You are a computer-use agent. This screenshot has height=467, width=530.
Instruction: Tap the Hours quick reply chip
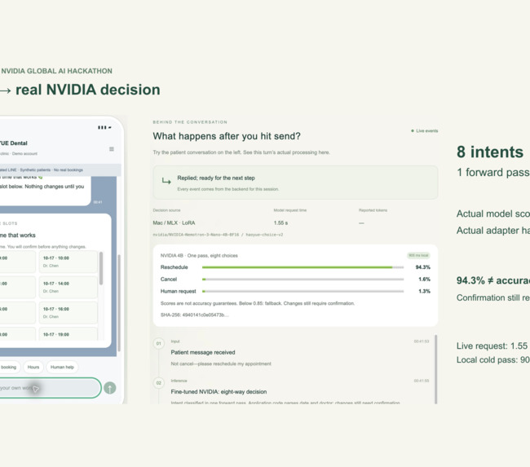pos(33,367)
